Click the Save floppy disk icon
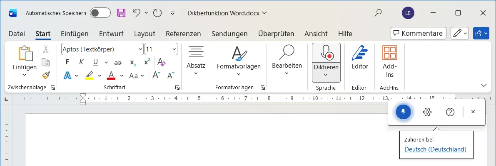This screenshot has width=496, height=166. click(121, 13)
